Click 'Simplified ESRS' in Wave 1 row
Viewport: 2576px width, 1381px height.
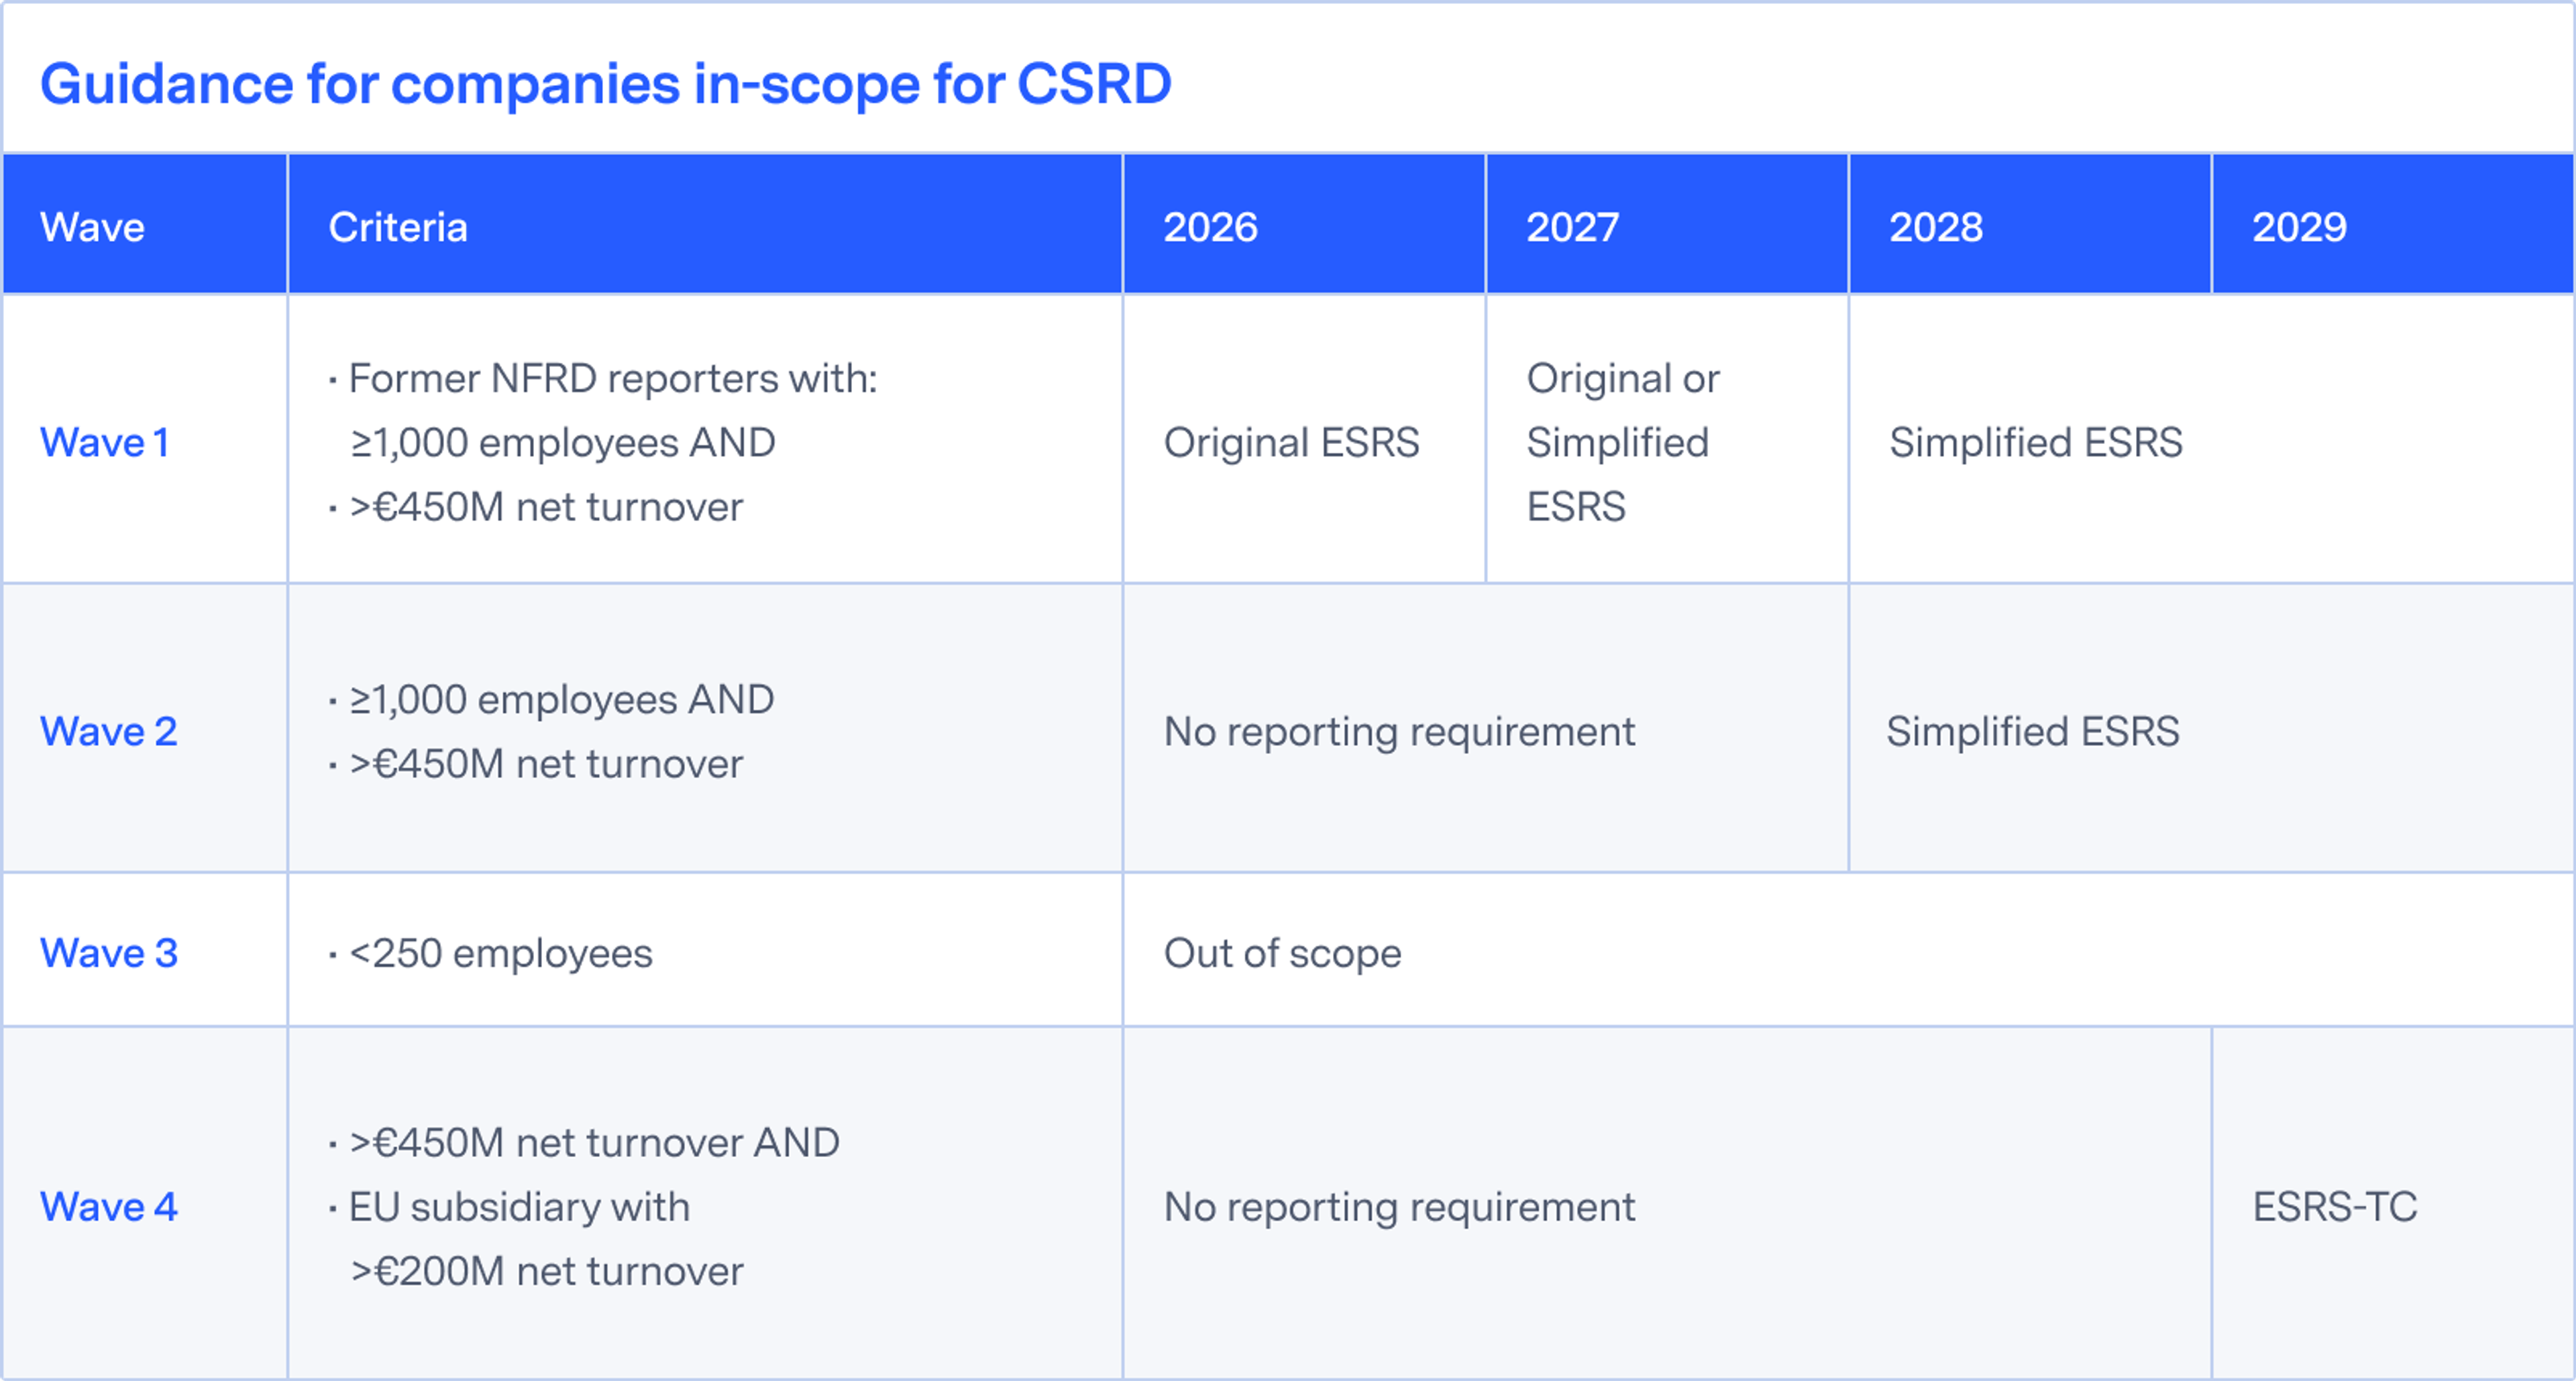pos(2035,442)
